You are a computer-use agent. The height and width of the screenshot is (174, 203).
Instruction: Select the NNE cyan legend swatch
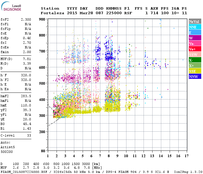195,27
